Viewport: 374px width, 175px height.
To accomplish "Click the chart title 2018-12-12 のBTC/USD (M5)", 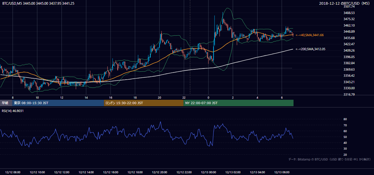I will [345, 3].
